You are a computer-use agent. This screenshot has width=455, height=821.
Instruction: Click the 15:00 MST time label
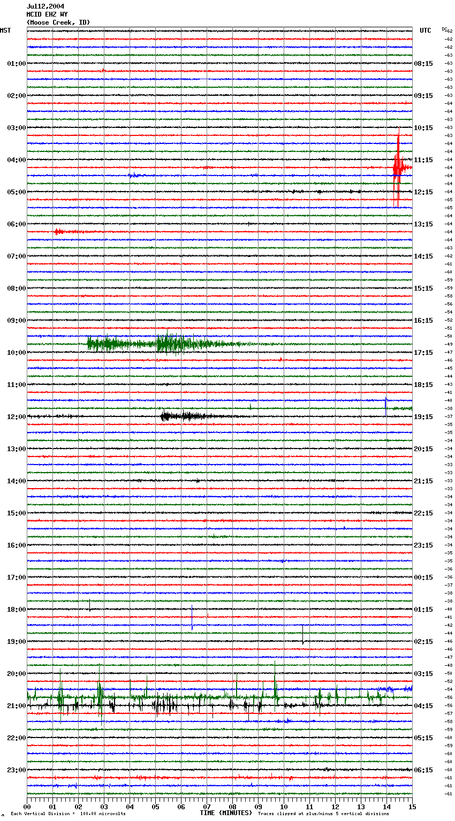click(17, 513)
